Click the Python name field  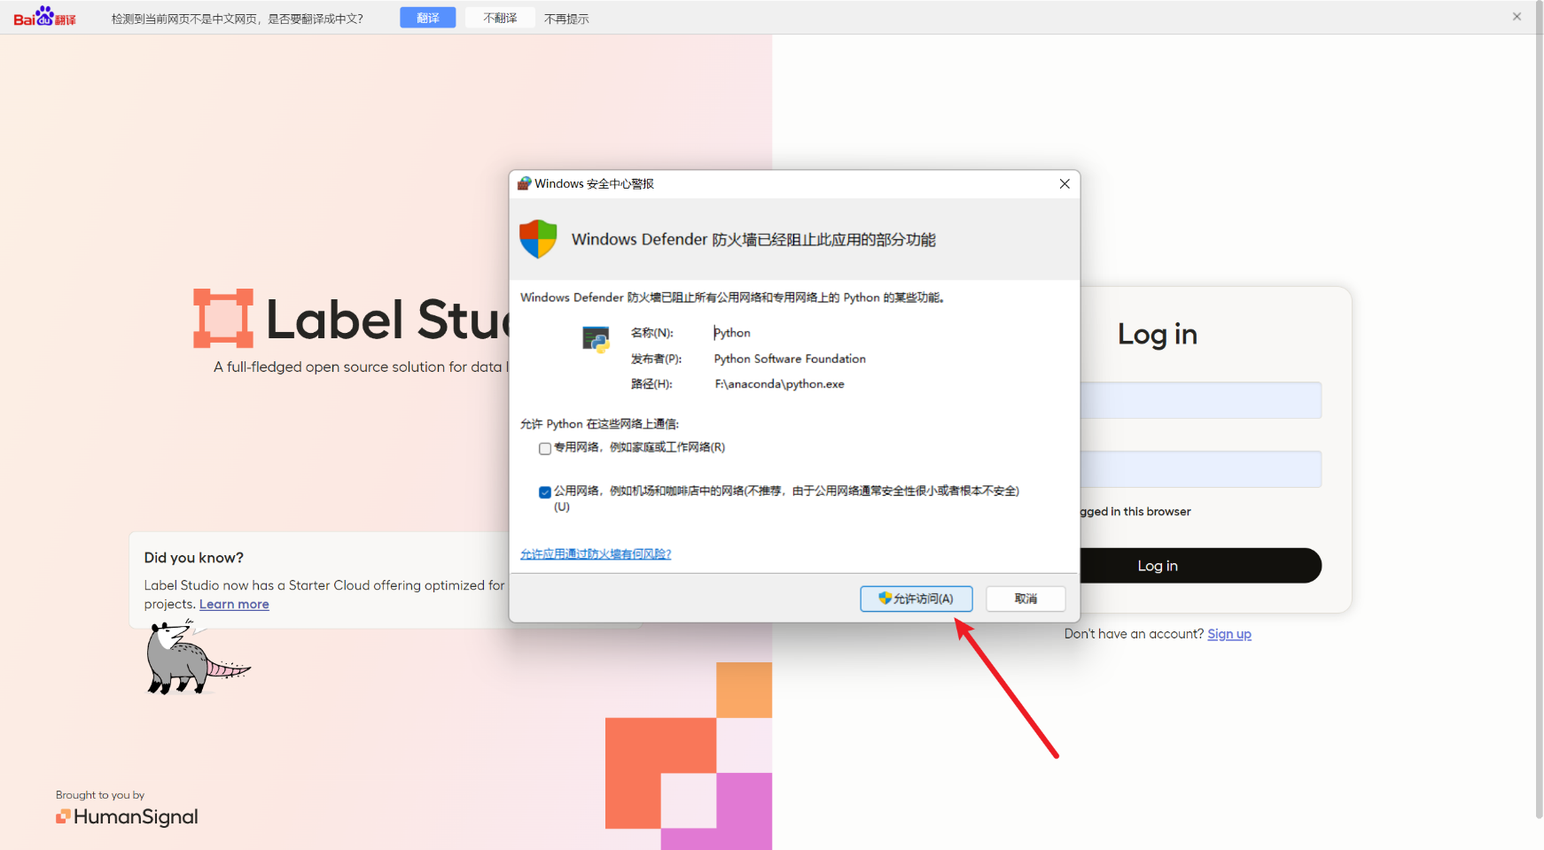pos(732,333)
